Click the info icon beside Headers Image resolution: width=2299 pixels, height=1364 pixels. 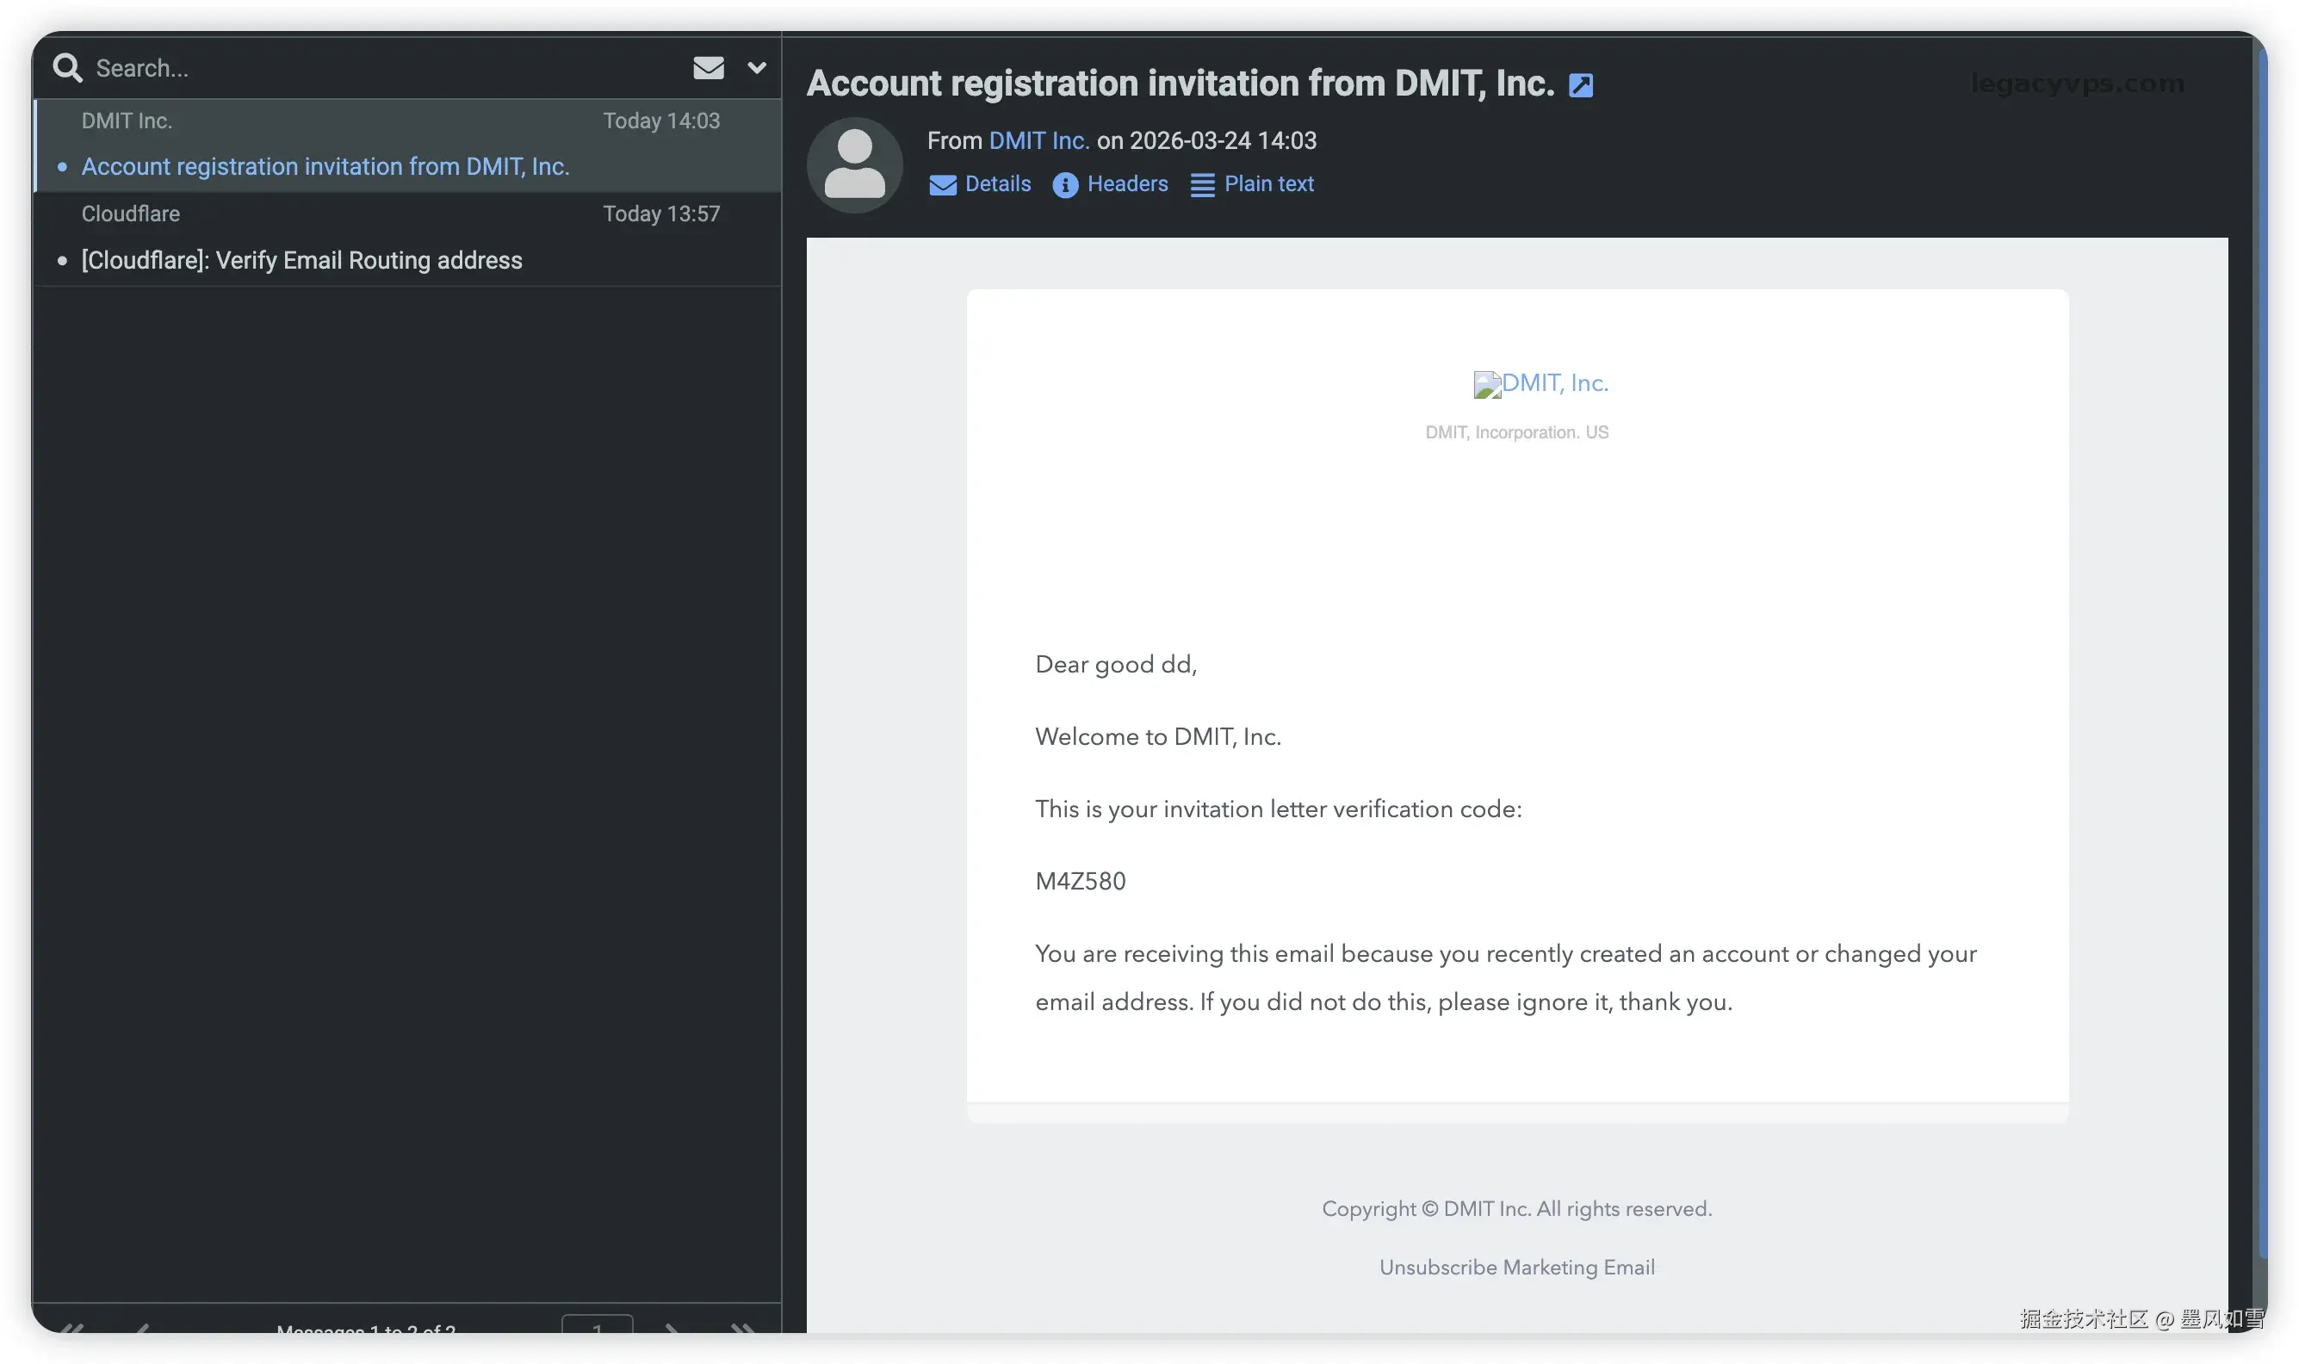coord(1064,185)
